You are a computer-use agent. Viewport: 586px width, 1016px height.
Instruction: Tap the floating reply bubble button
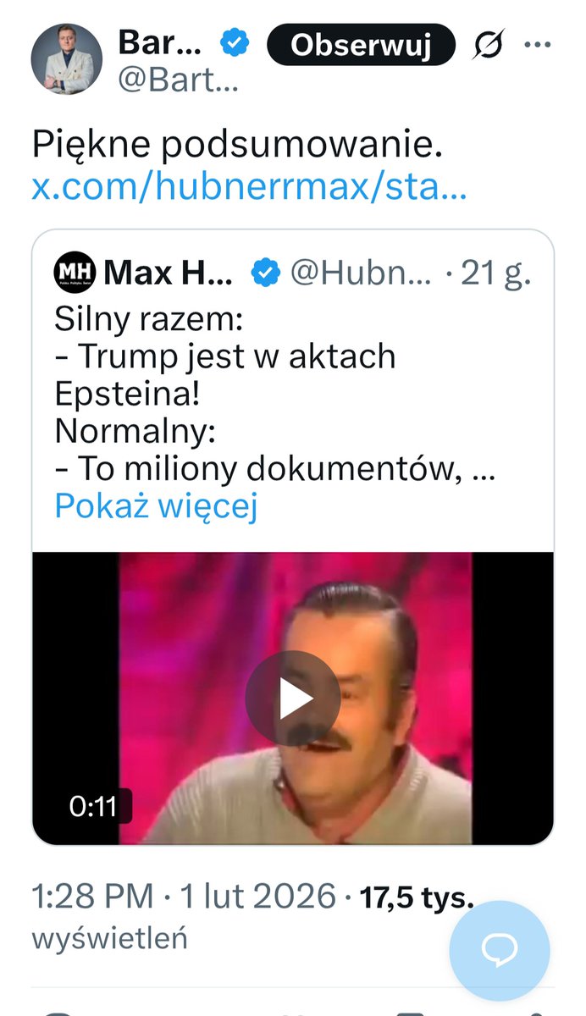[499, 951]
